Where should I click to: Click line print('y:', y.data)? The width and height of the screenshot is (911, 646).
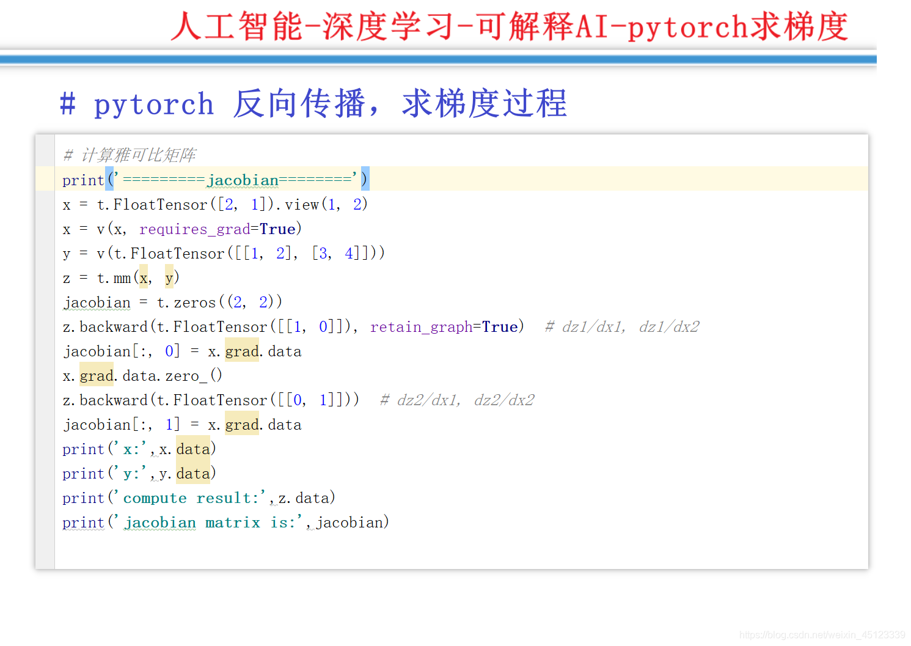pos(139,474)
